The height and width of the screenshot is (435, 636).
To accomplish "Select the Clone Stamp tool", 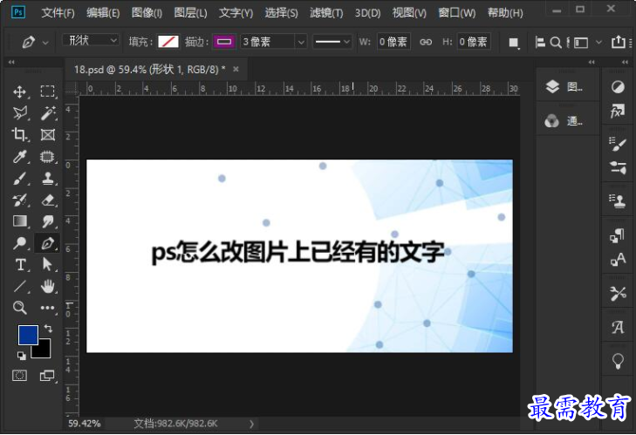I will coord(47,179).
